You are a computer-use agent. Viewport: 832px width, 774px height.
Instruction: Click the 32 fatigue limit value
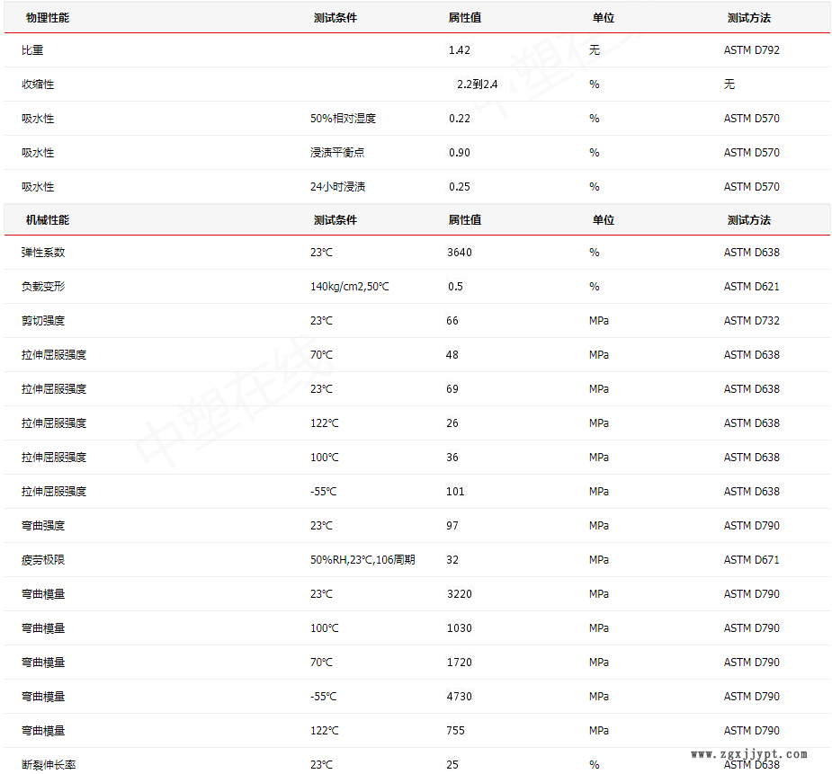452,560
